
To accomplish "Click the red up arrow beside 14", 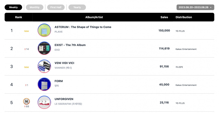I will point(25,49).
